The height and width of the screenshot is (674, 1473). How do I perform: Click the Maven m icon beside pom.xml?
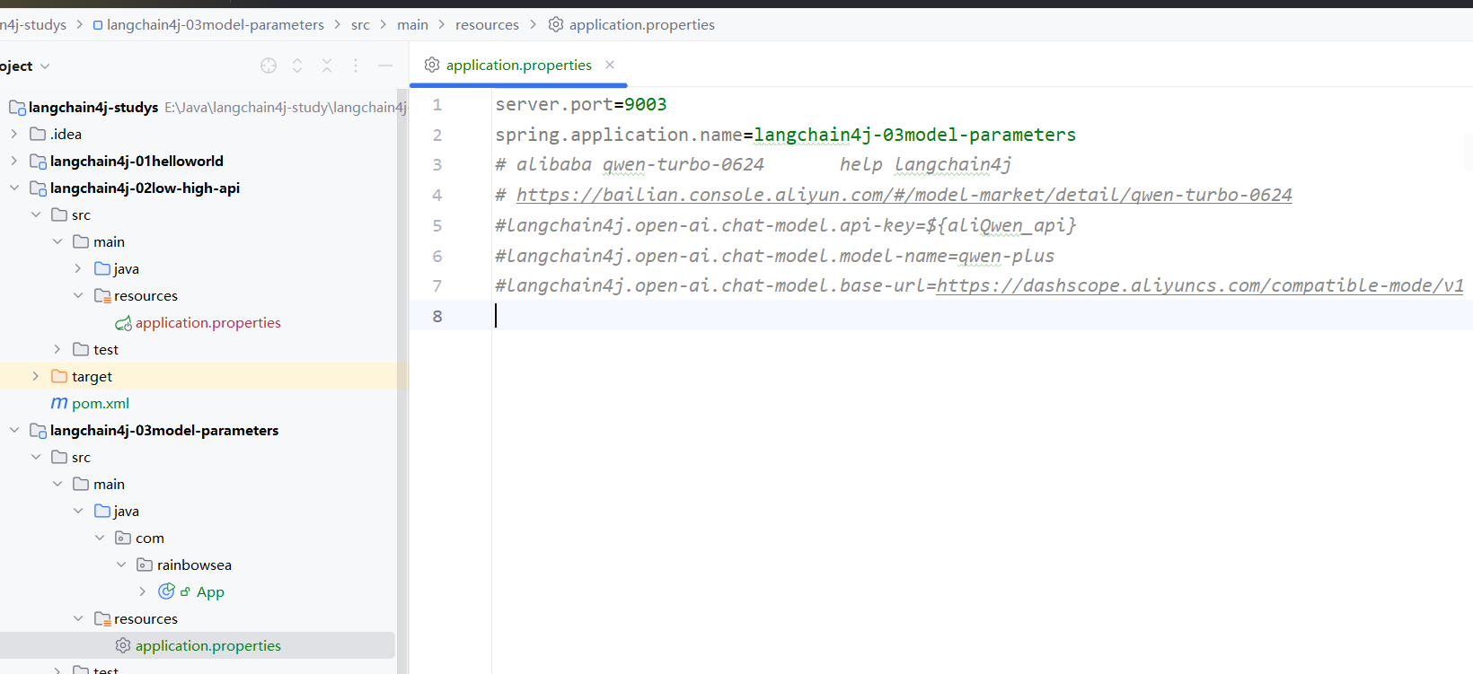[x=59, y=403]
